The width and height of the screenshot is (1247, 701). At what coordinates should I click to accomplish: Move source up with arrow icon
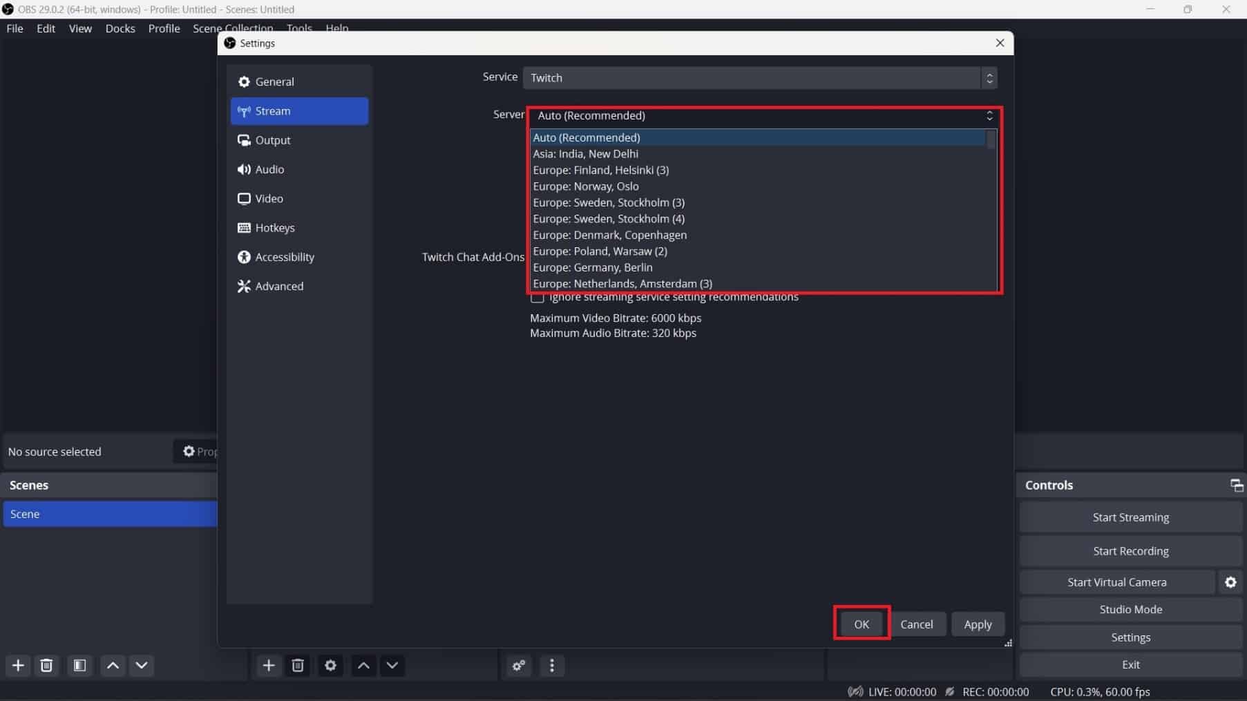tap(363, 666)
